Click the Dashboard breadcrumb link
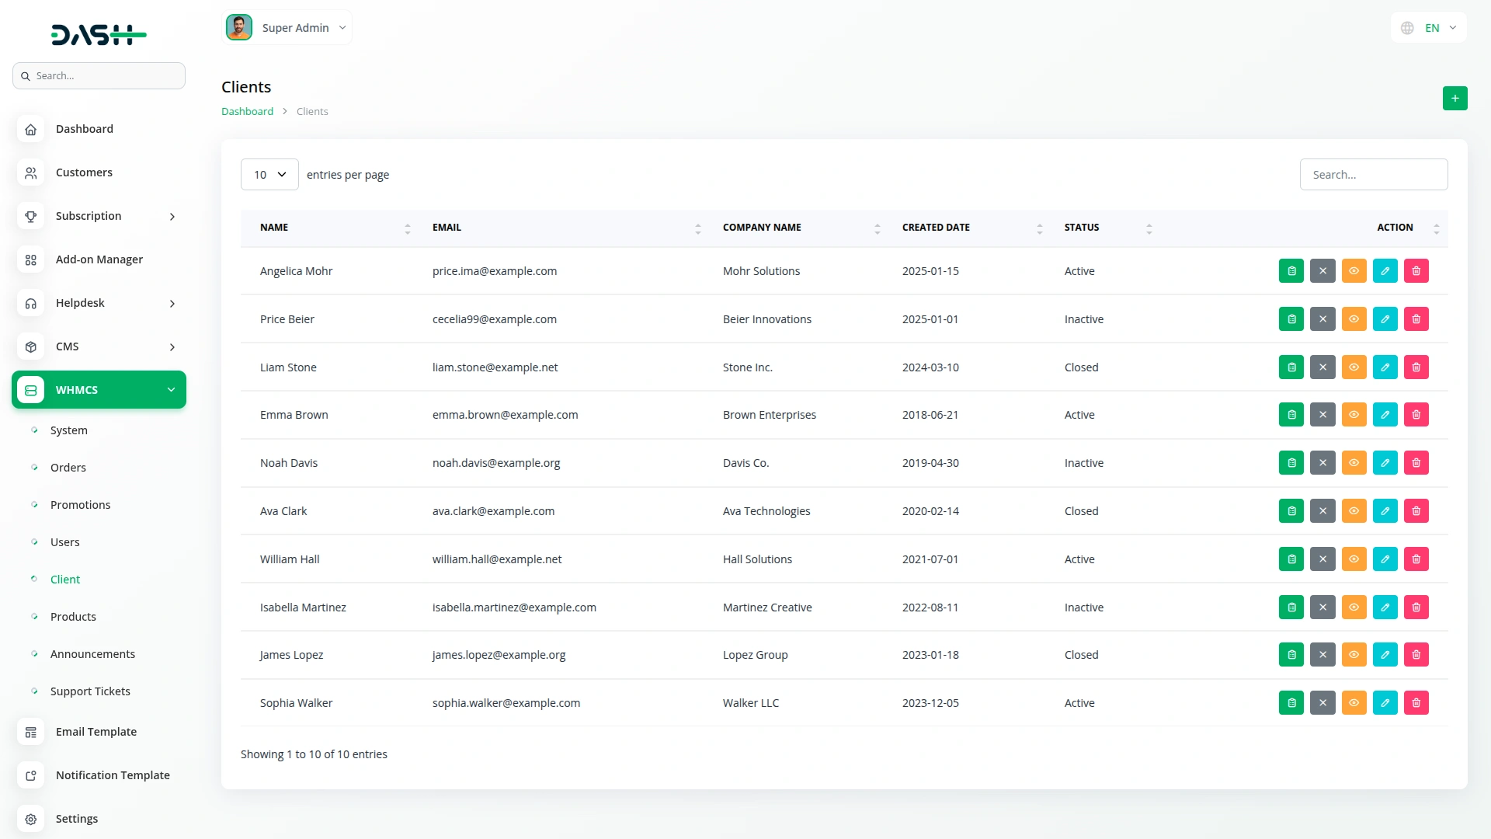Image resolution: width=1491 pixels, height=839 pixels. pos(247,112)
